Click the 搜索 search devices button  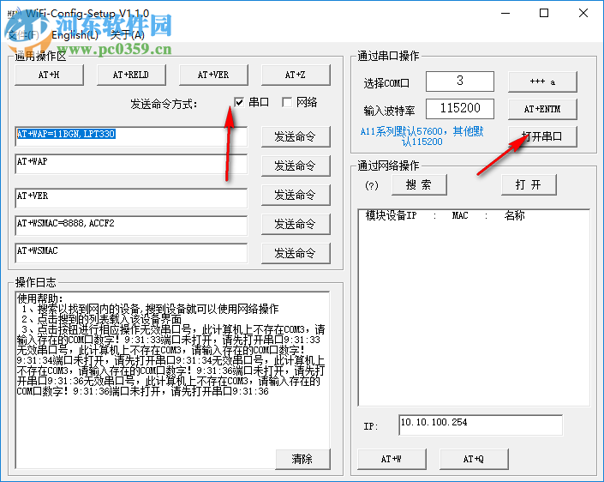[419, 184]
